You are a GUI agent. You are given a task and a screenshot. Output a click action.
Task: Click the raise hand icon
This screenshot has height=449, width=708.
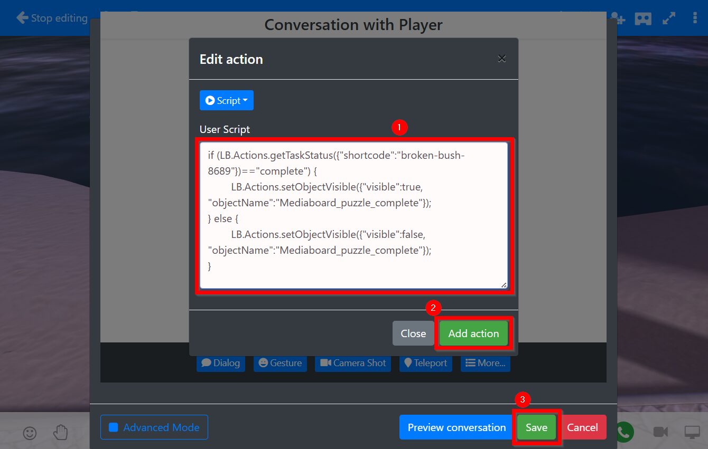[61, 433]
